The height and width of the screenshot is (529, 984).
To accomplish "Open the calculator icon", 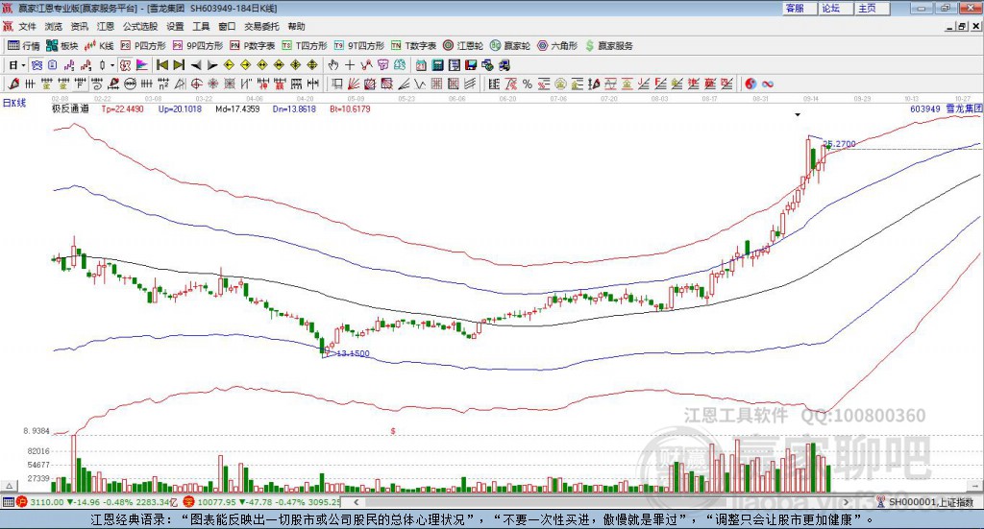I will [x=437, y=64].
